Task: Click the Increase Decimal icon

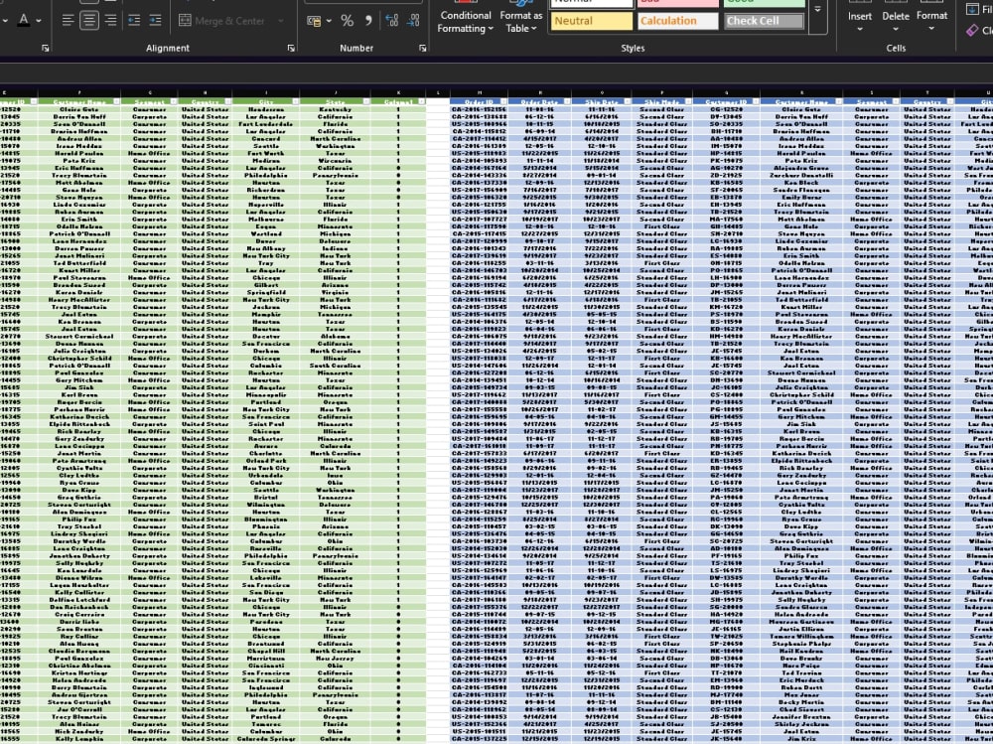Action: point(391,21)
